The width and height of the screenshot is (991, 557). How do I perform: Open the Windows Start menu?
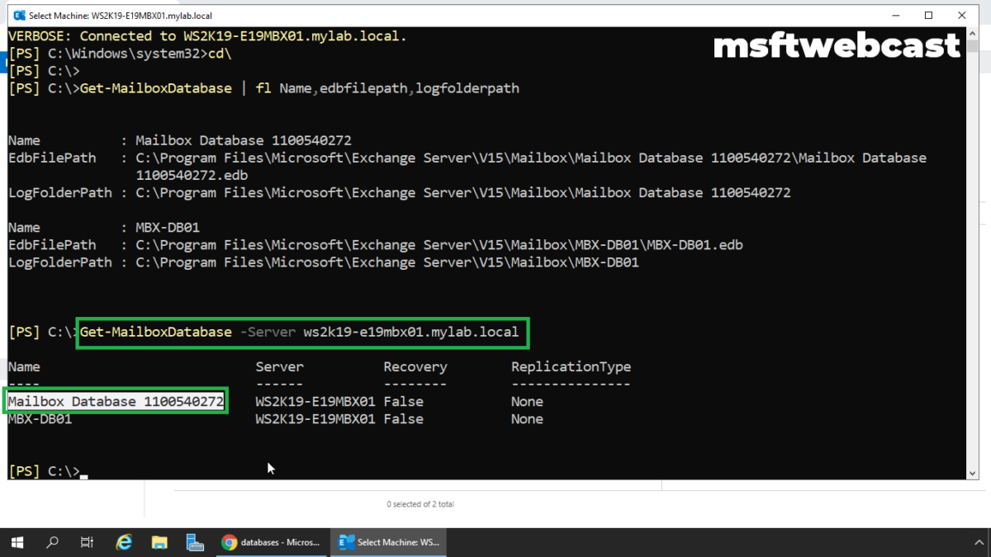click(x=17, y=542)
